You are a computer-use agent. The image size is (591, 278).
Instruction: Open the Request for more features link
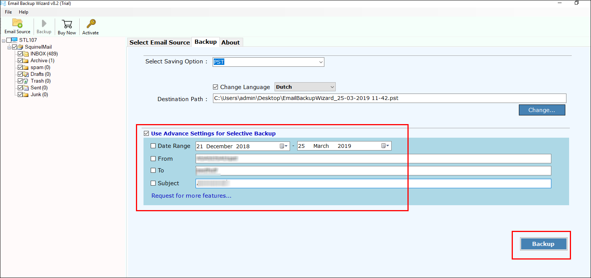(191, 196)
